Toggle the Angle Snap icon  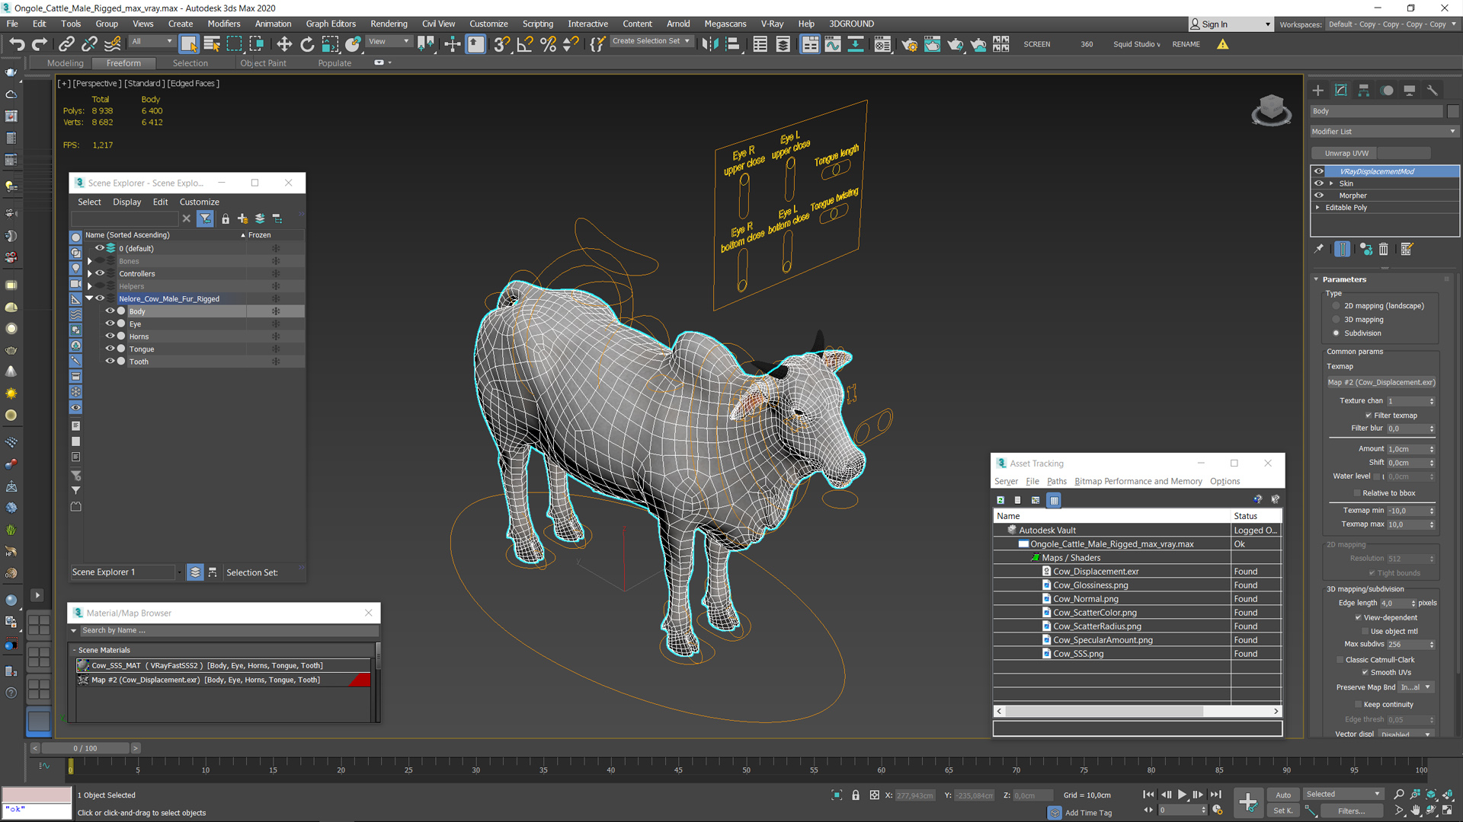tap(525, 44)
